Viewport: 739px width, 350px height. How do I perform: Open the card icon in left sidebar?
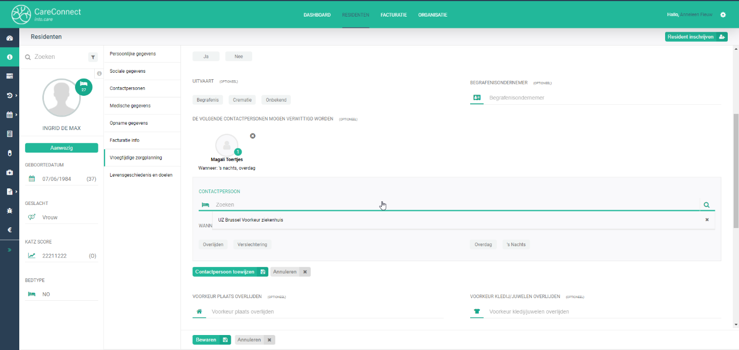(9, 76)
